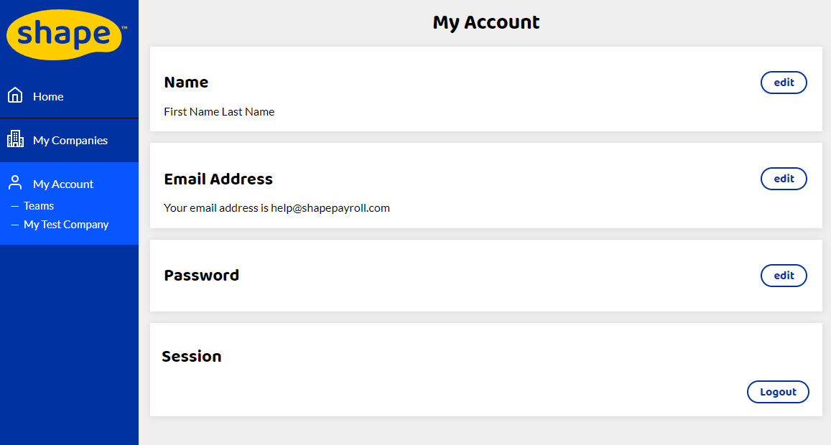Click the Shape logo
Image resolution: width=831 pixels, height=445 pixels.
(65, 34)
